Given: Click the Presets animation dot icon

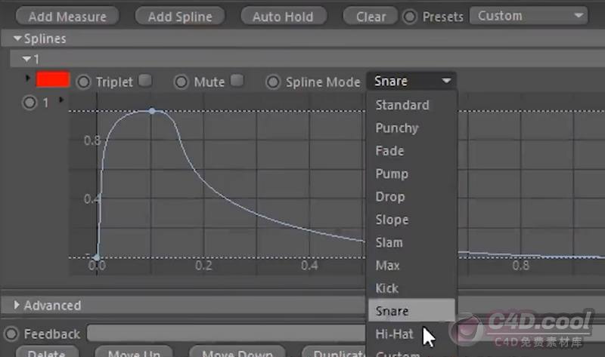Looking at the screenshot, I should point(410,17).
